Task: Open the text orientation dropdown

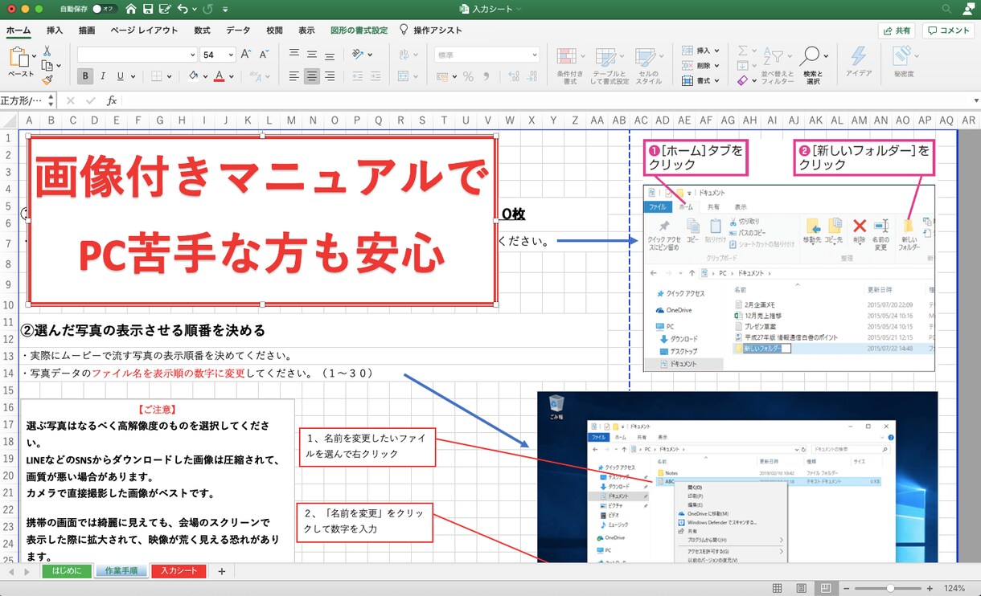Action: pyautogui.click(x=369, y=55)
